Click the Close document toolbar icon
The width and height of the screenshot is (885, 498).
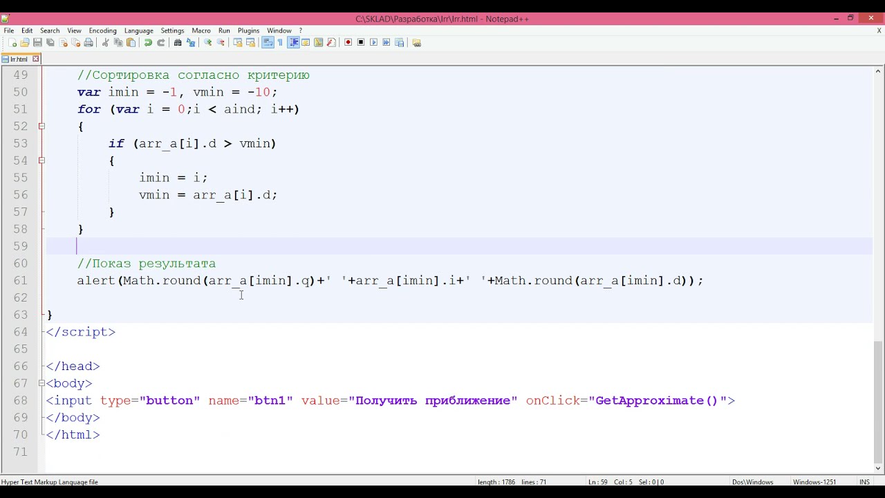point(63,42)
